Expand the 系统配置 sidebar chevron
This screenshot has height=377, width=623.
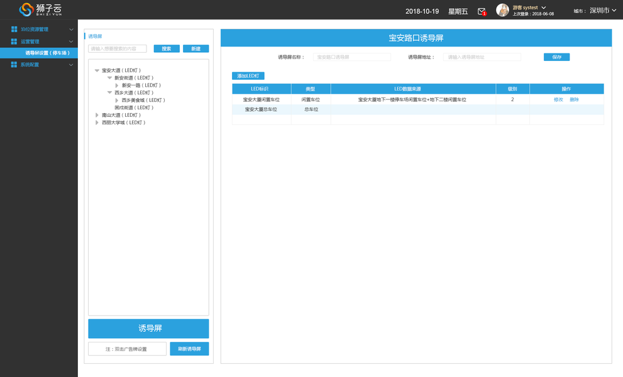coord(71,65)
